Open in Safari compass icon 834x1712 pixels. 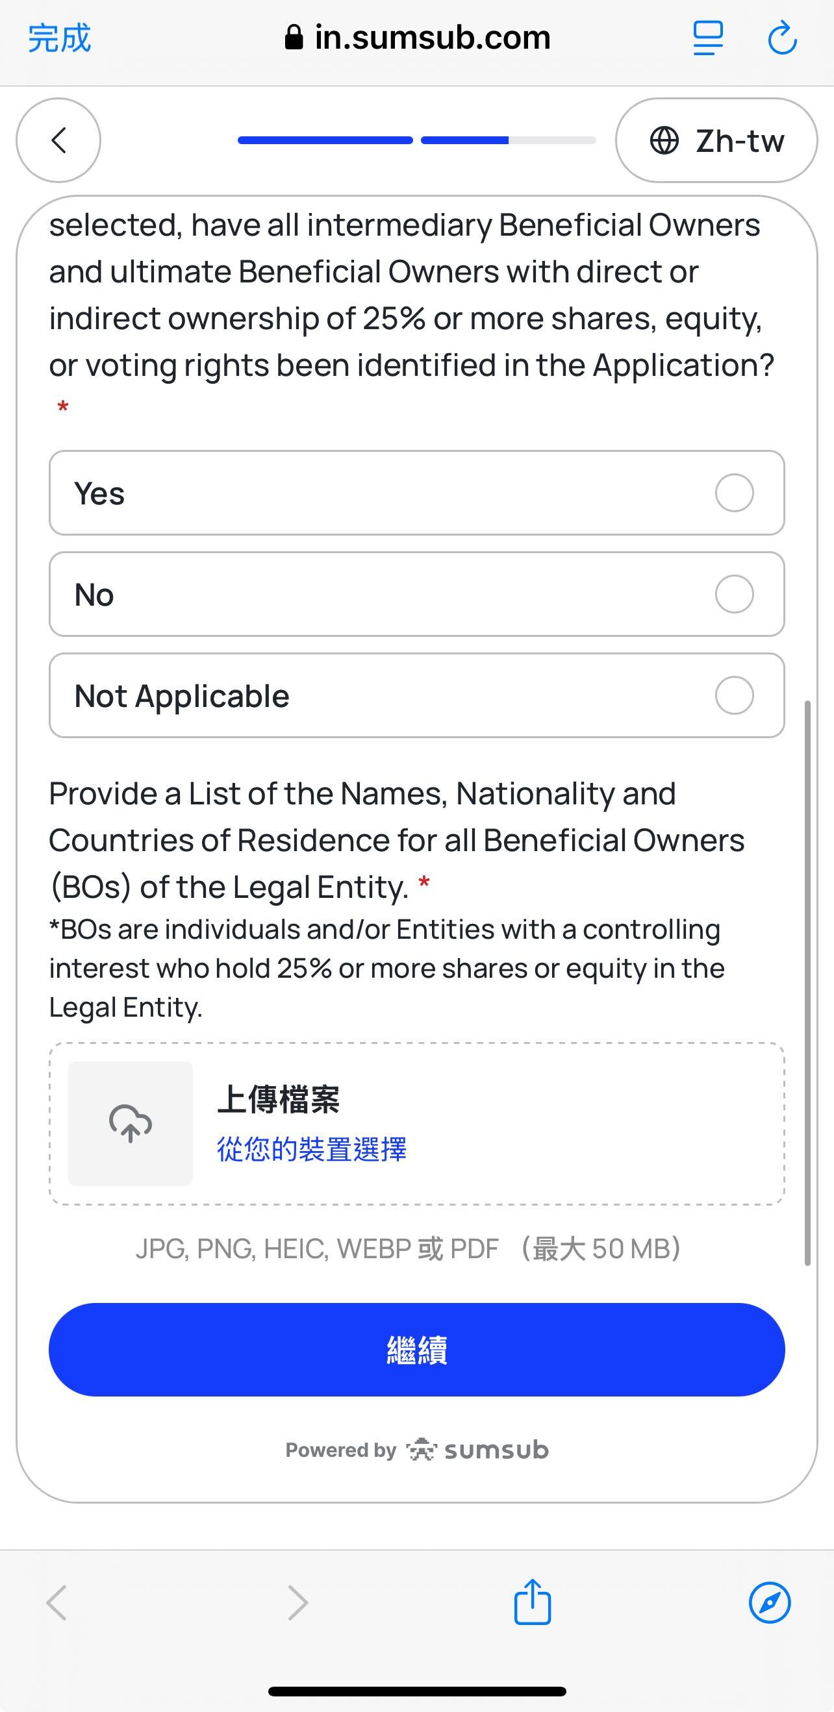point(770,1602)
